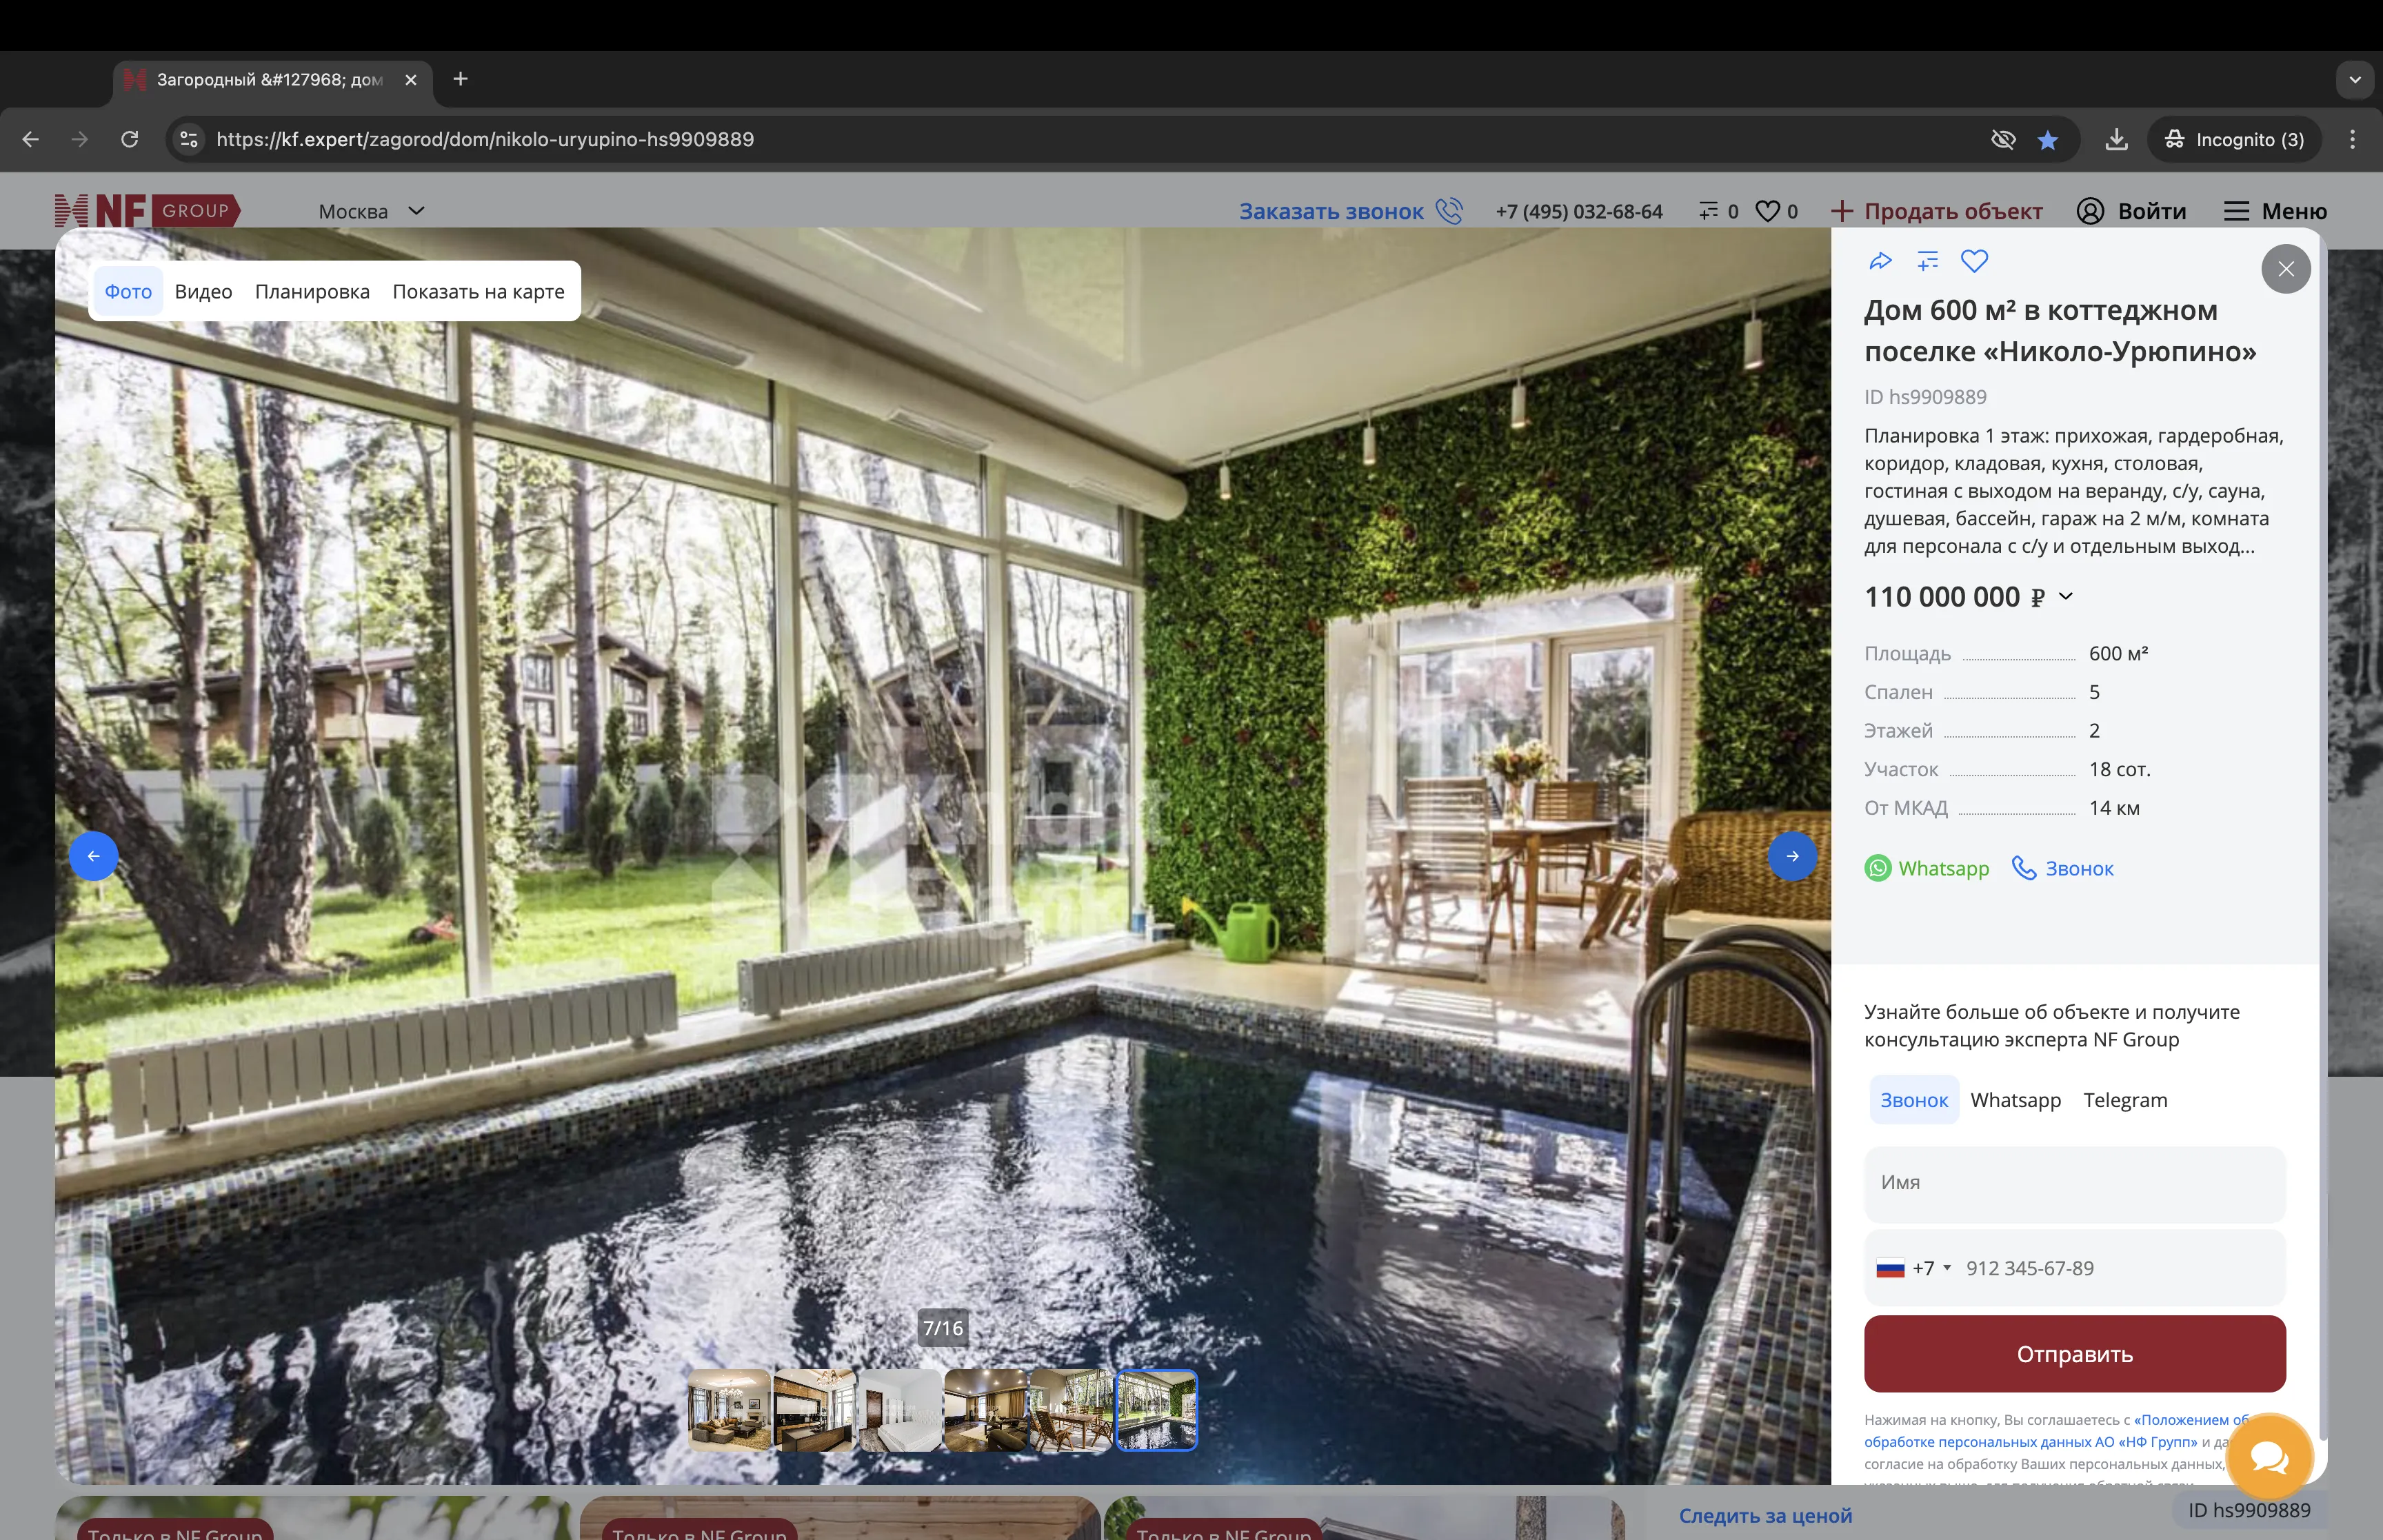Open the orange chat bubble widget

(2269, 1458)
